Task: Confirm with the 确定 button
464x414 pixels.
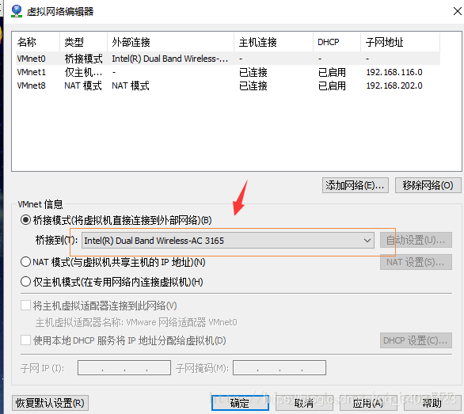Action: click(x=240, y=403)
